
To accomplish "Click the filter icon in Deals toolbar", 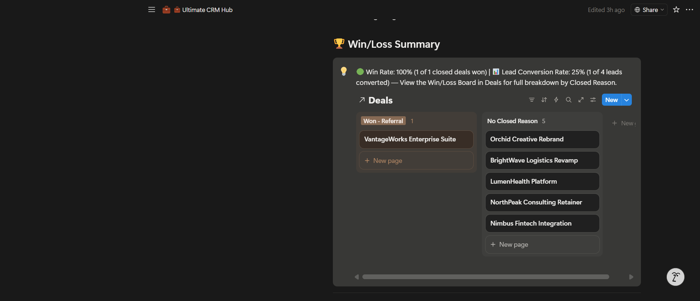I will pos(532,100).
